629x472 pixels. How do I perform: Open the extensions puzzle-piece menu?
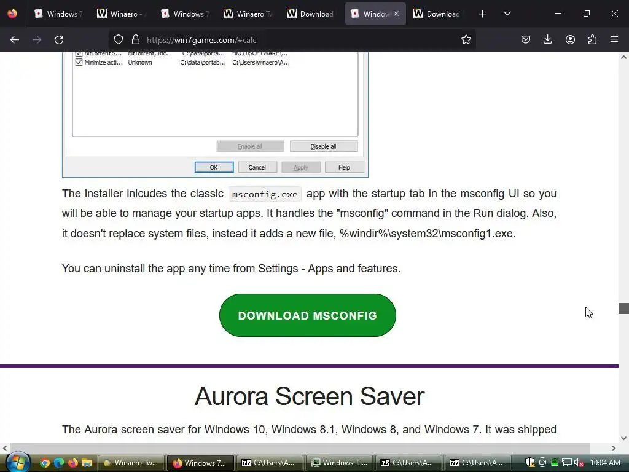(592, 40)
